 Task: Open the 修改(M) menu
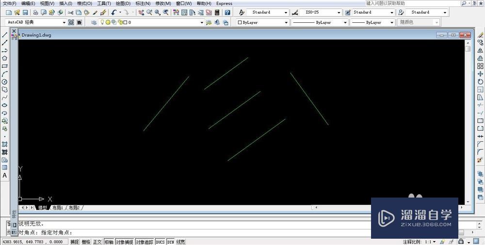click(163, 3)
